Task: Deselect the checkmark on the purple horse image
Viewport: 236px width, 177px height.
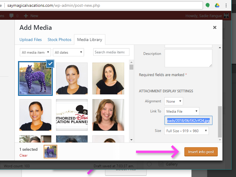Action: coord(50,64)
